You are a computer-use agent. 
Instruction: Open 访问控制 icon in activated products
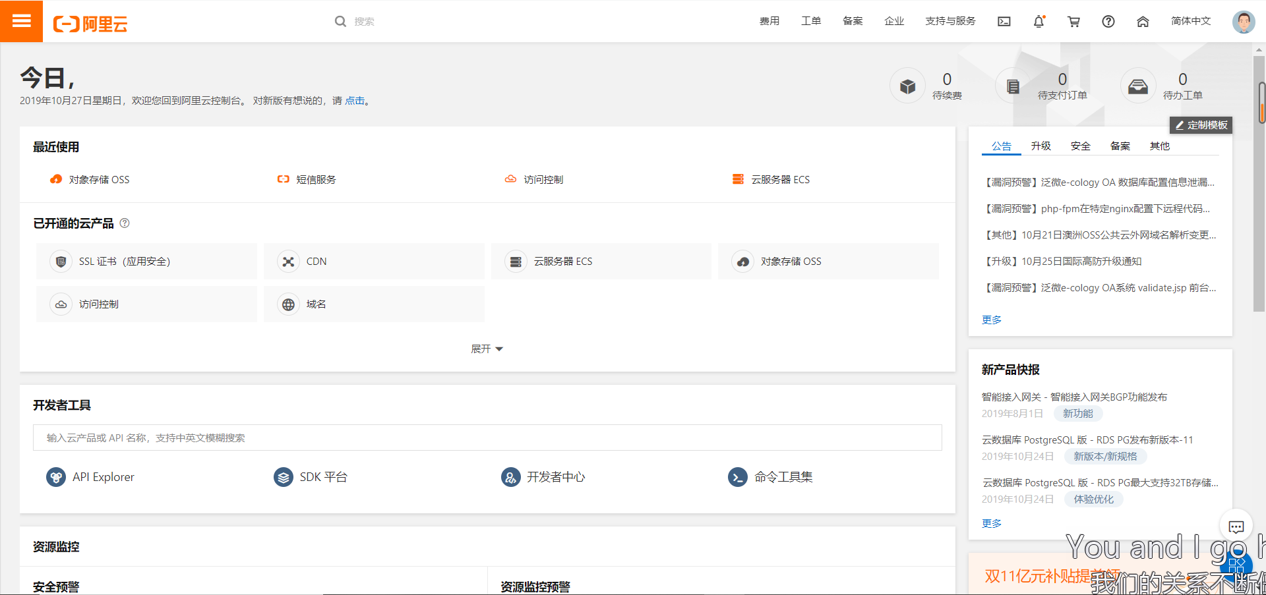click(x=61, y=304)
